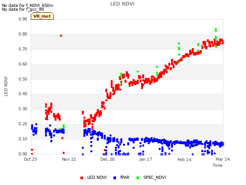Image resolution: width=246 pixels, height=185 pixels.
Task: Click the blue fPAR legend swatch
Action: (x=115, y=178)
